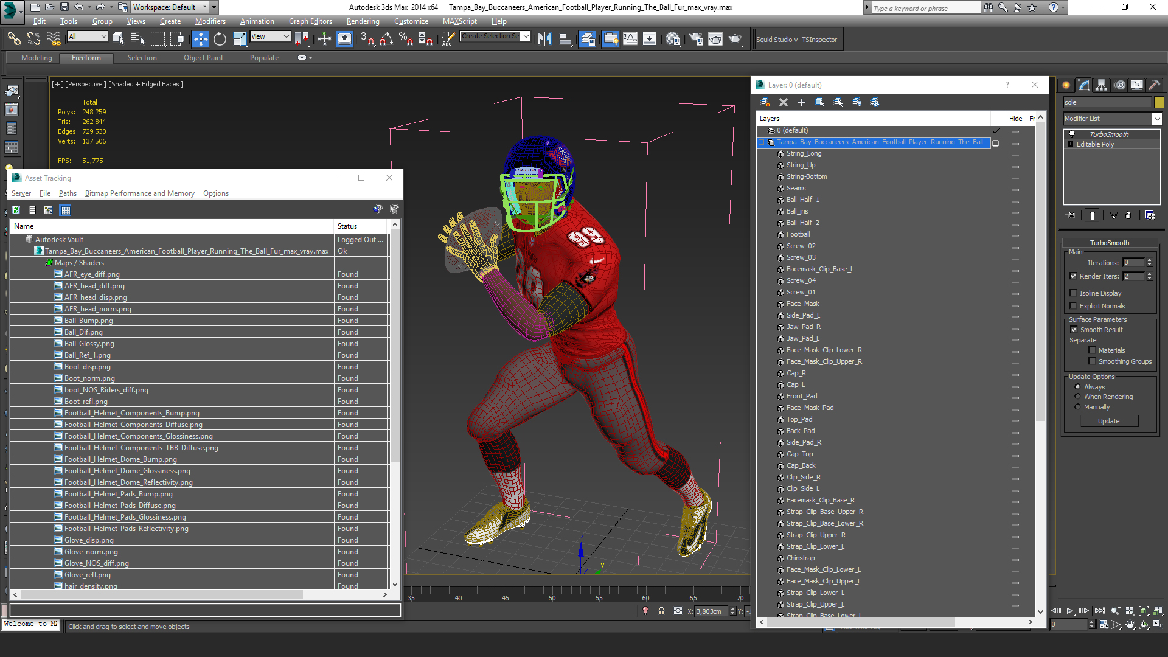Open the Curve Editor from toolbar
This screenshot has width=1168, height=657.
(x=630, y=39)
